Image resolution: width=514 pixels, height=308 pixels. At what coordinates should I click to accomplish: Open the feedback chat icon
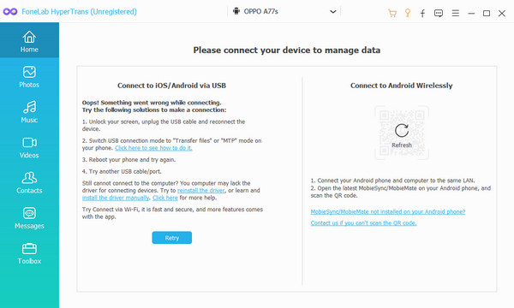pos(439,13)
